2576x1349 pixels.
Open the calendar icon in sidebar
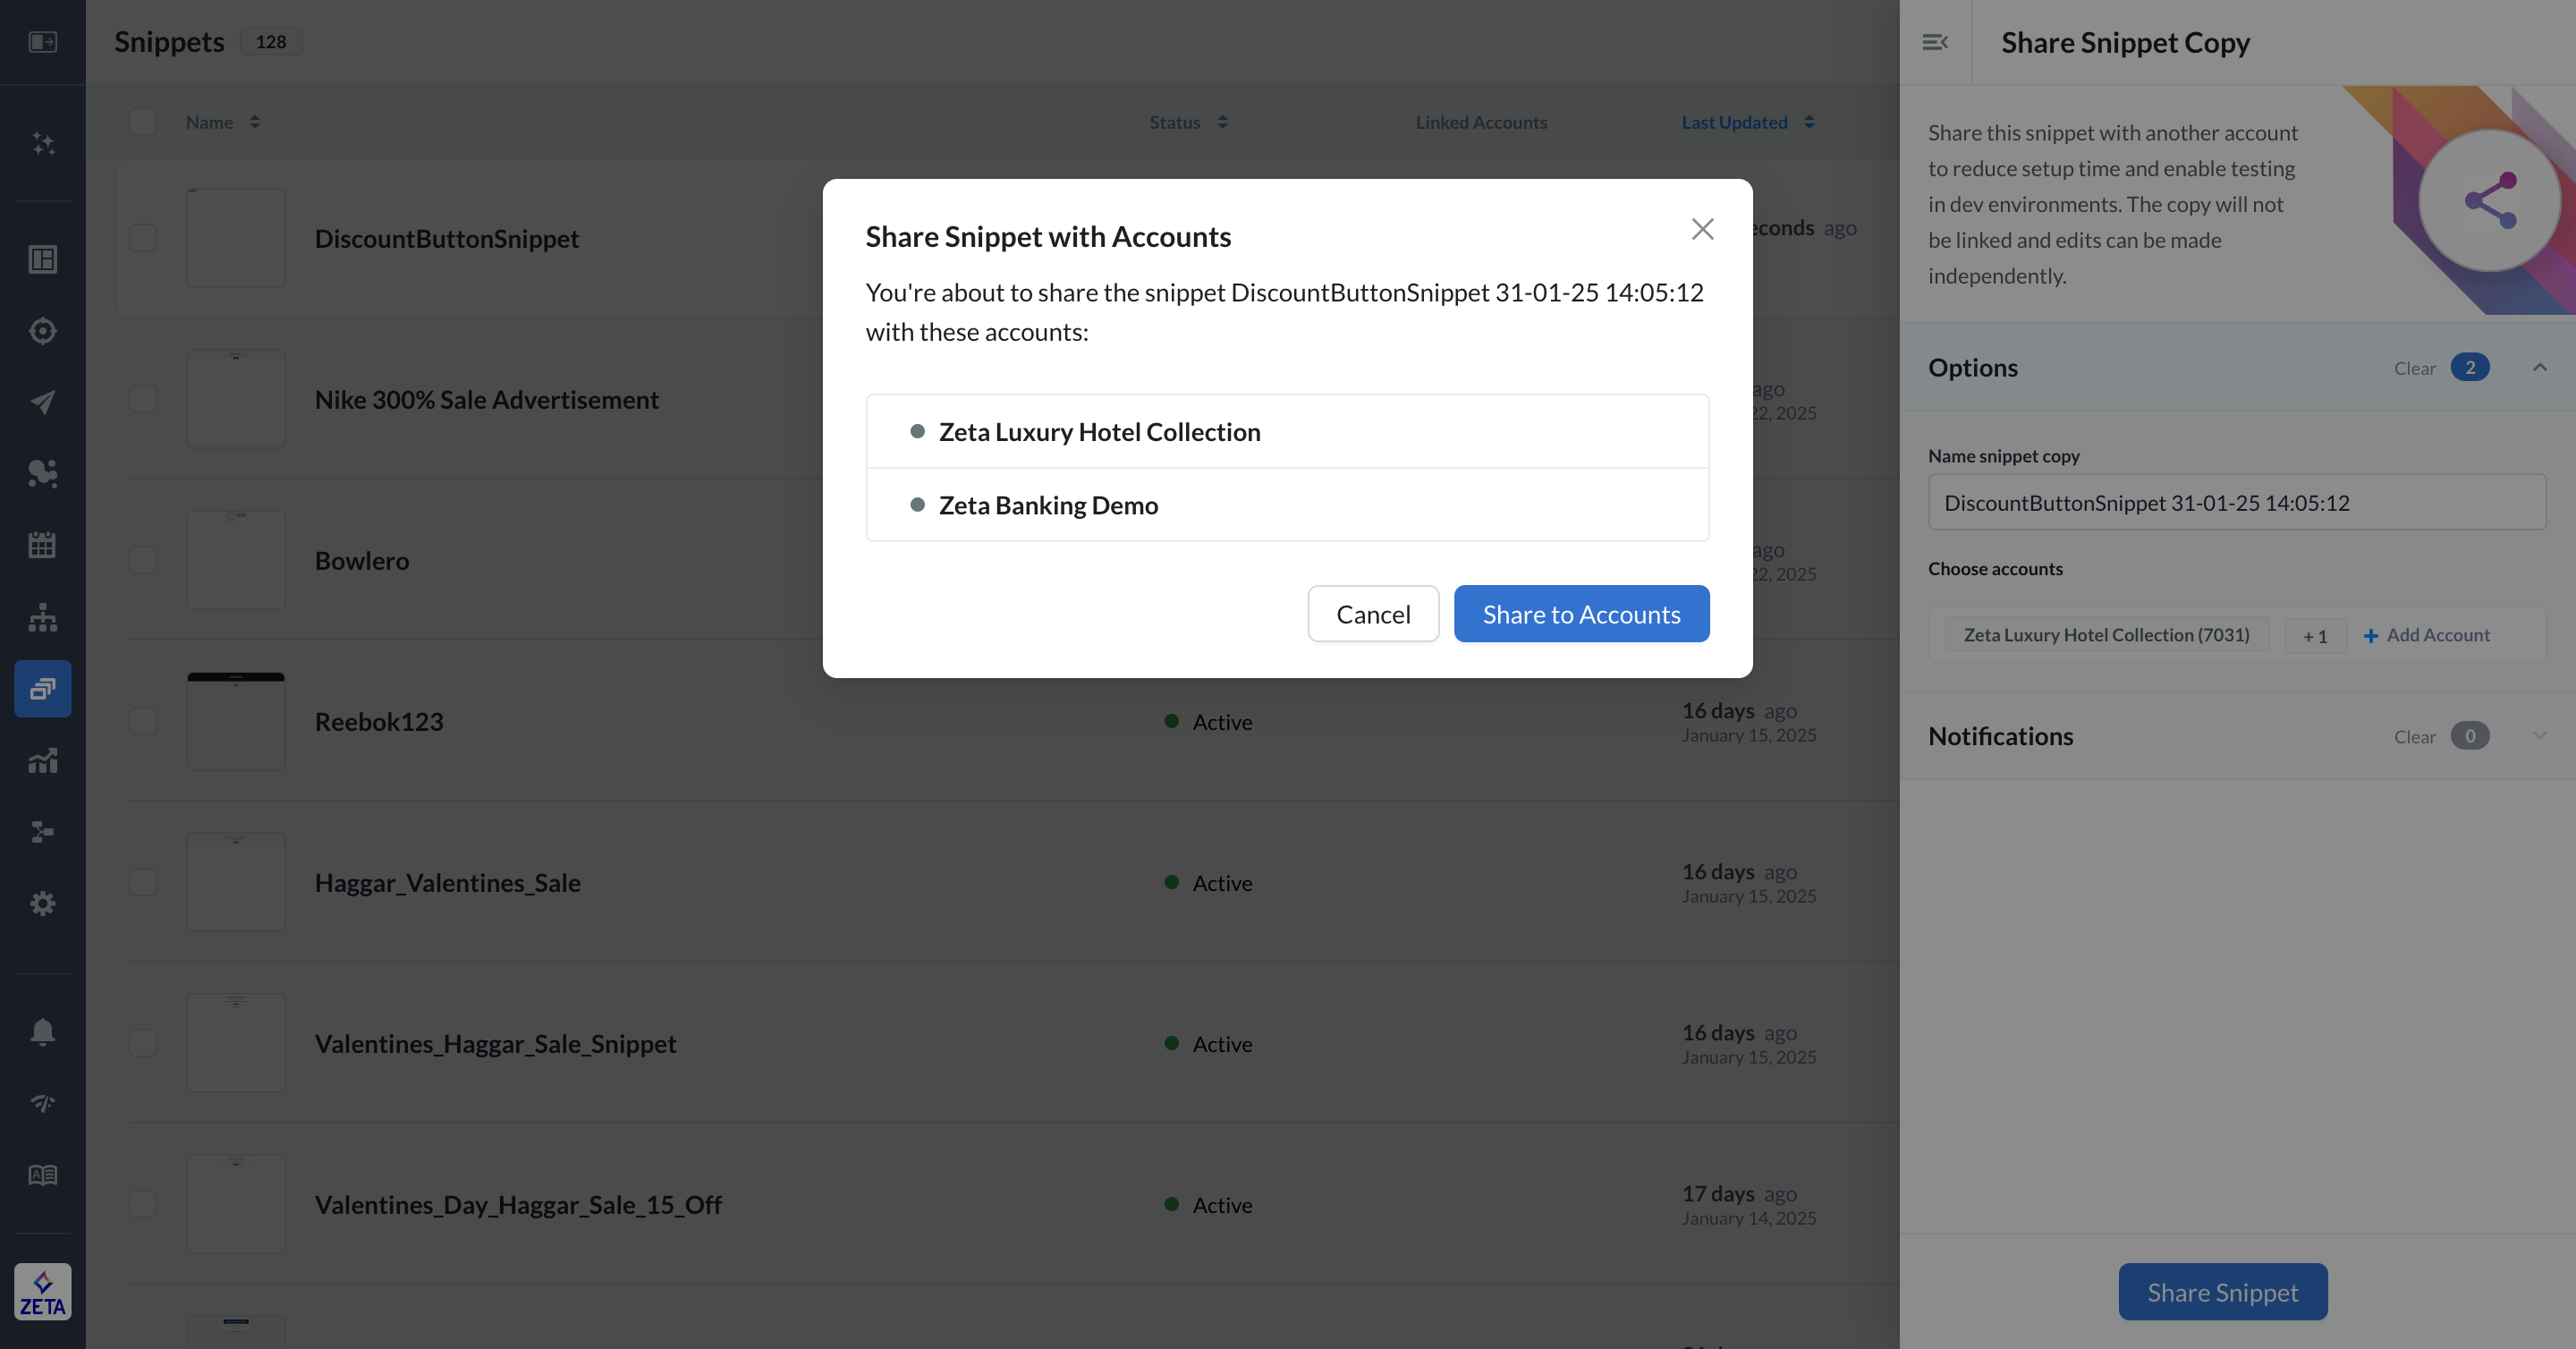point(42,545)
